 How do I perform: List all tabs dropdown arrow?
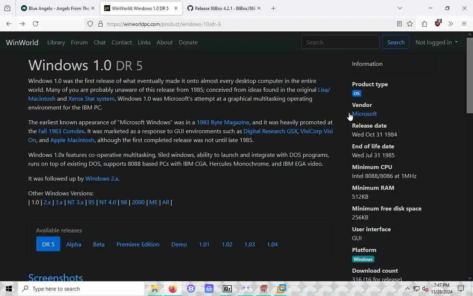(x=399, y=8)
